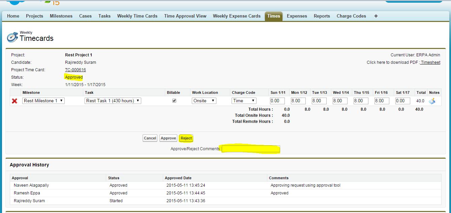Download the Timesheet PDF link
The height and width of the screenshot is (213, 451).
point(430,62)
